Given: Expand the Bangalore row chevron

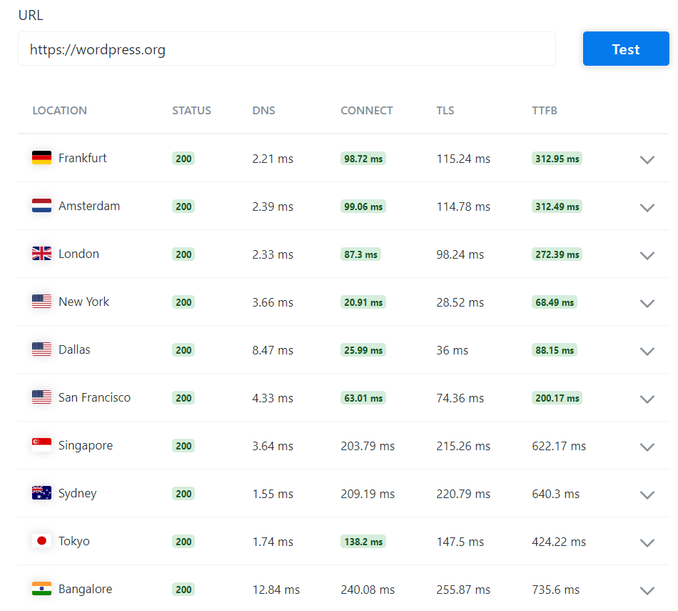Looking at the screenshot, I should tap(647, 590).
